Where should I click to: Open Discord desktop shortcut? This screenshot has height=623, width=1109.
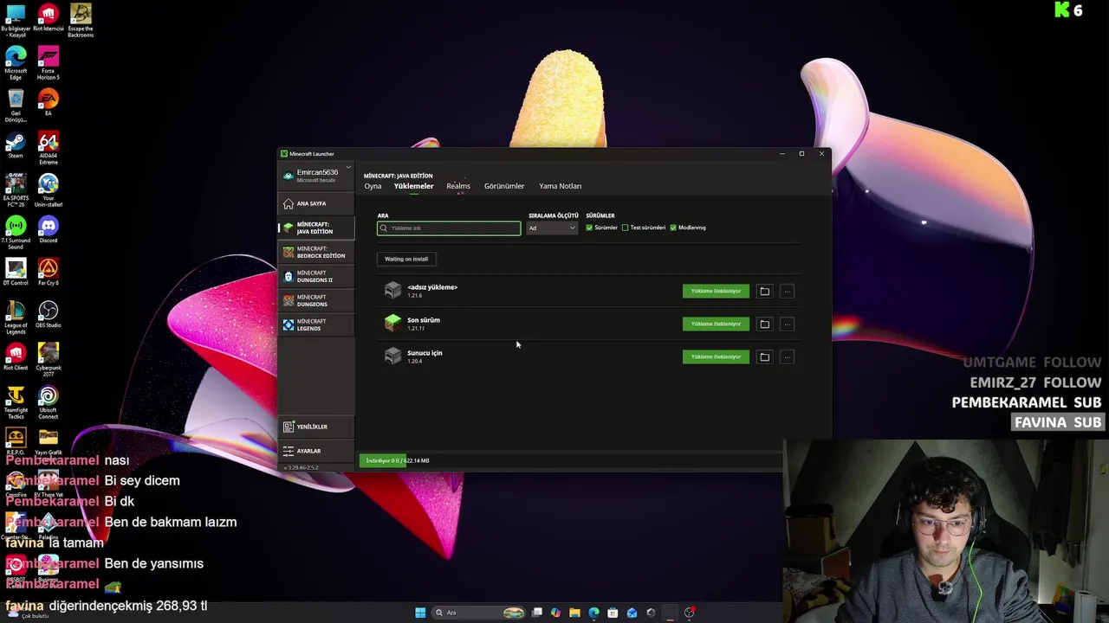(49, 229)
